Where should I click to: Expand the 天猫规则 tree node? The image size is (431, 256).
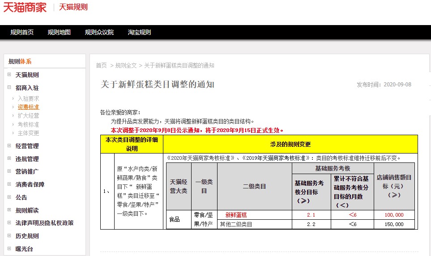pyautogui.click(x=9, y=74)
